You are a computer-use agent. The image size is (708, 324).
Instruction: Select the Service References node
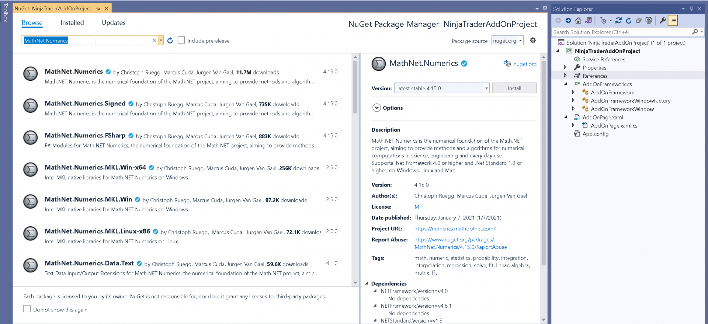(604, 59)
